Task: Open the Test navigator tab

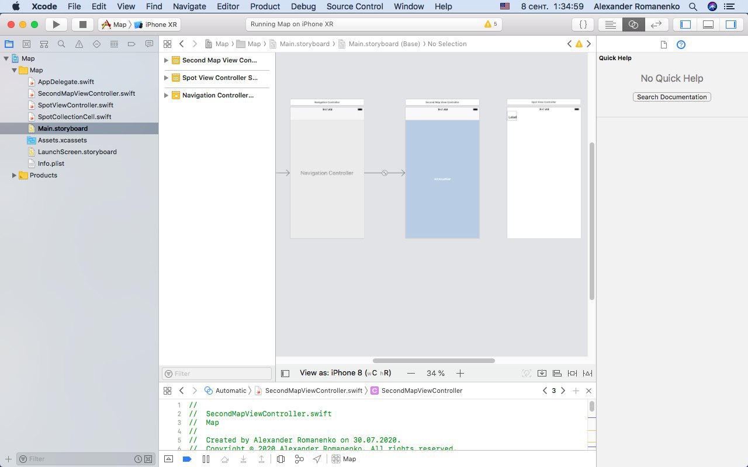Action: pos(96,44)
